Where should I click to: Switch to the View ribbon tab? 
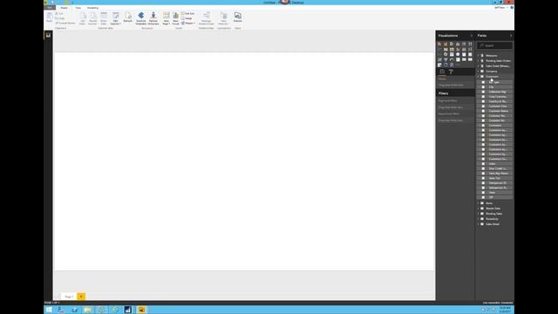(78, 8)
